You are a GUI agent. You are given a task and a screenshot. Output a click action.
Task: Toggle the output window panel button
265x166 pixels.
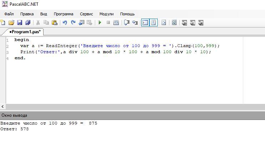(x=145, y=22)
